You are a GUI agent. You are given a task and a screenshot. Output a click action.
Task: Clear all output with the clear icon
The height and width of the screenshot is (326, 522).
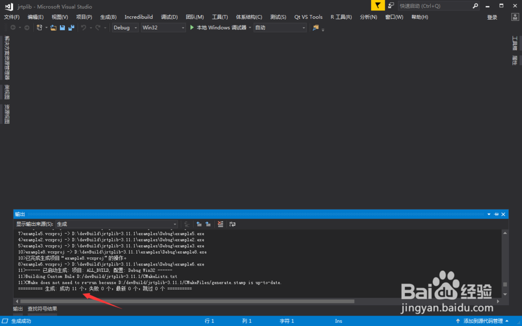click(x=220, y=224)
